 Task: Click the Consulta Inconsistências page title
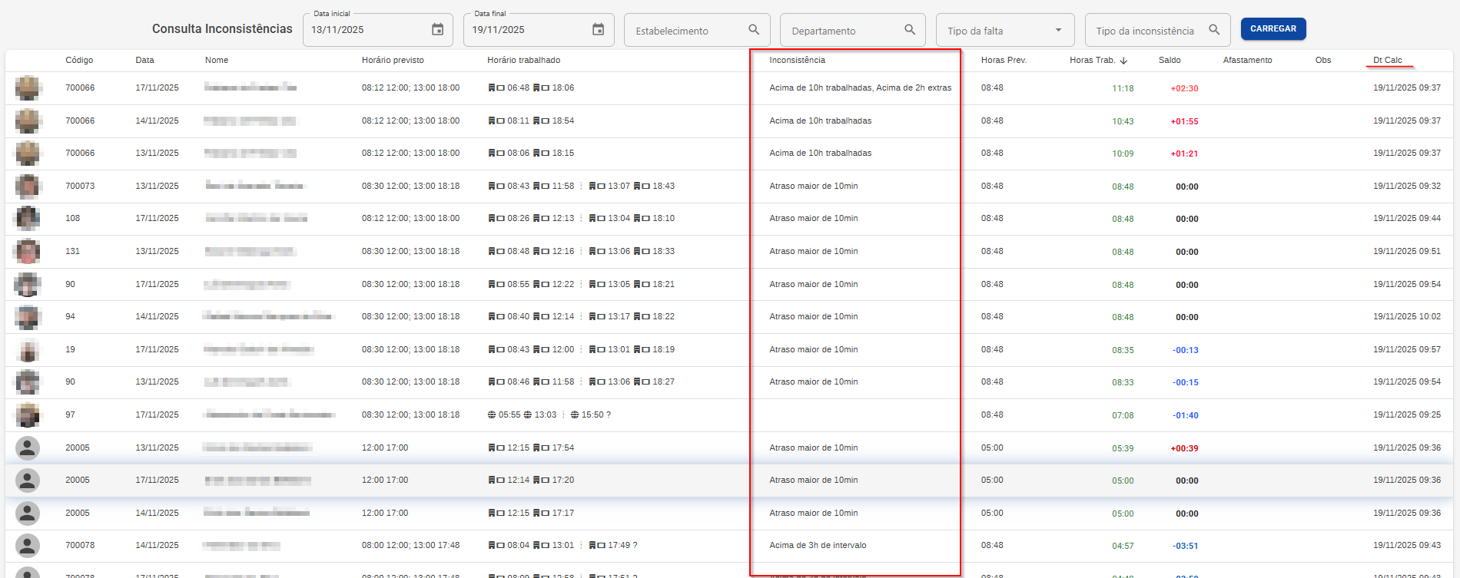(x=222, y=28)
